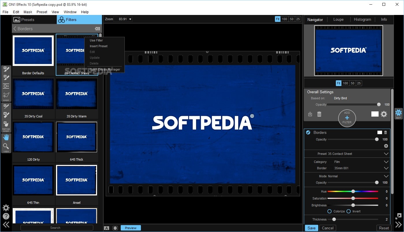Click the expand window icon above right arrows
The height and width of the screenshot is (232, 404).
[399, 216]
